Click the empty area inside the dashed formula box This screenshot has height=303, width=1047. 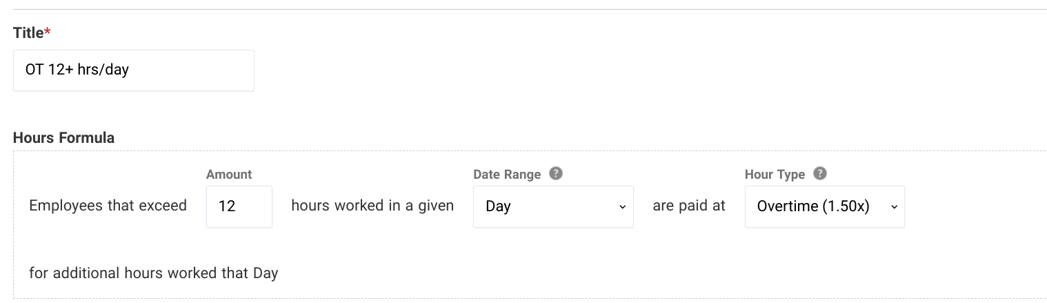pyautogui.click(x=621, y=269)
